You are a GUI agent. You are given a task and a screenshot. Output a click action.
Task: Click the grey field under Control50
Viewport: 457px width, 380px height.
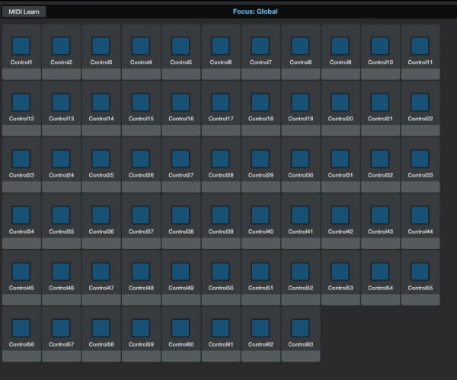(x=221, y=299)
